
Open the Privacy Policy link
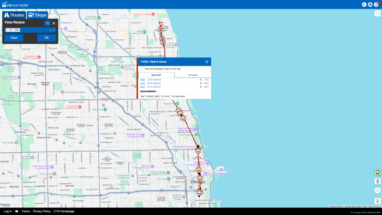(x=41, y=211)
